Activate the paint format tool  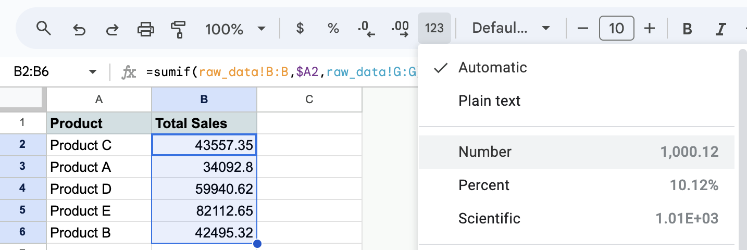(x=179, y=29)
